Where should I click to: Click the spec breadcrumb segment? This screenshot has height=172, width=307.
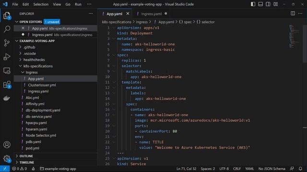[x=185, y=22]
